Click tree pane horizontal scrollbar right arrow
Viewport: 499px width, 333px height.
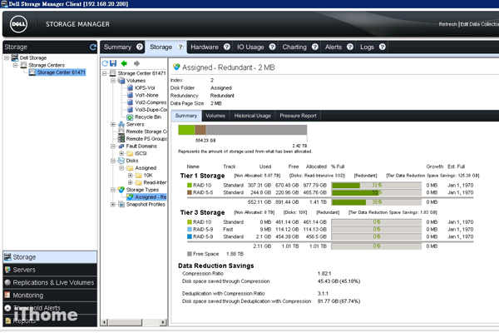click(163, 322)
